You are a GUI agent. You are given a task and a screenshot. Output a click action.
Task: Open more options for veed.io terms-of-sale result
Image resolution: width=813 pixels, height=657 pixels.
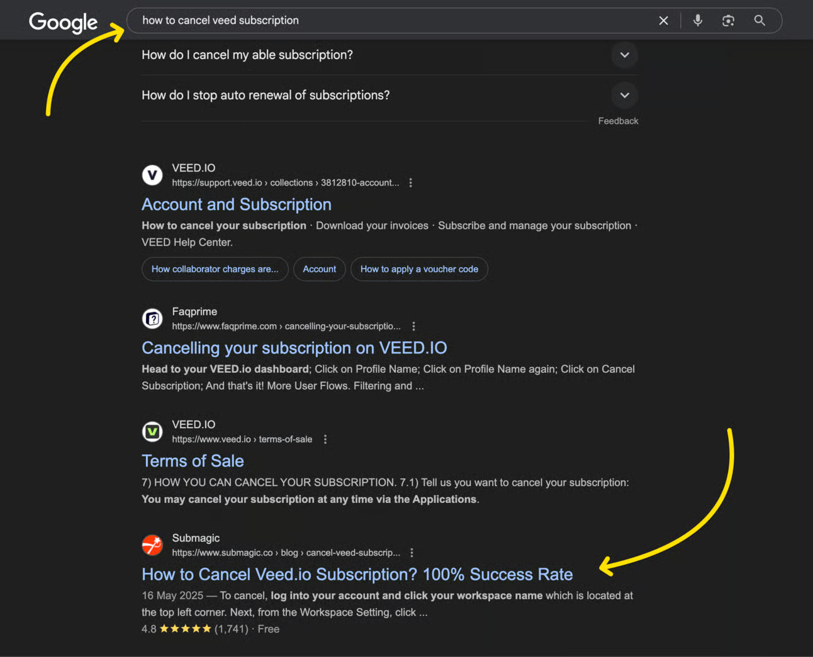coord(325,439)
